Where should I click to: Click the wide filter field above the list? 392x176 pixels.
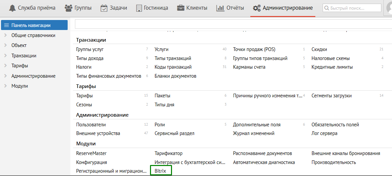[x=233, y=24]
